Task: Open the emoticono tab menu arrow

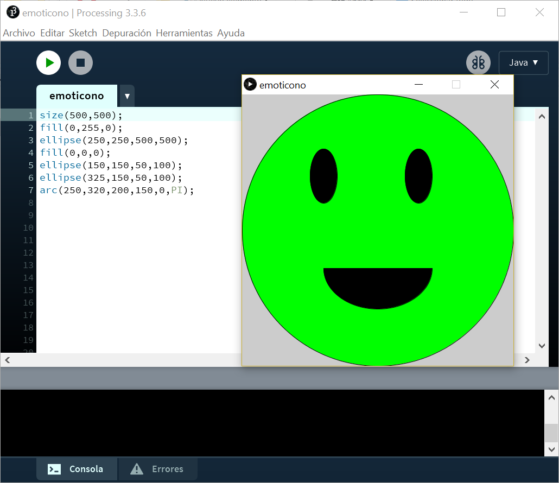Action: click(x=126, y=96)
